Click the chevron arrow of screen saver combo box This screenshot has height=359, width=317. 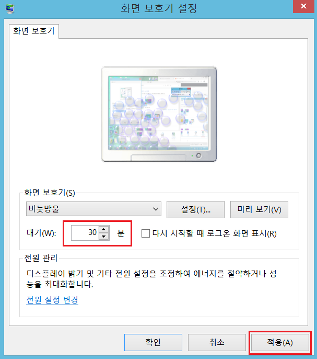coord(156,209)
